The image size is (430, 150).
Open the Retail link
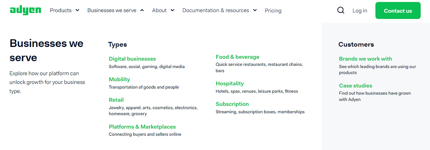pos(116,100)
